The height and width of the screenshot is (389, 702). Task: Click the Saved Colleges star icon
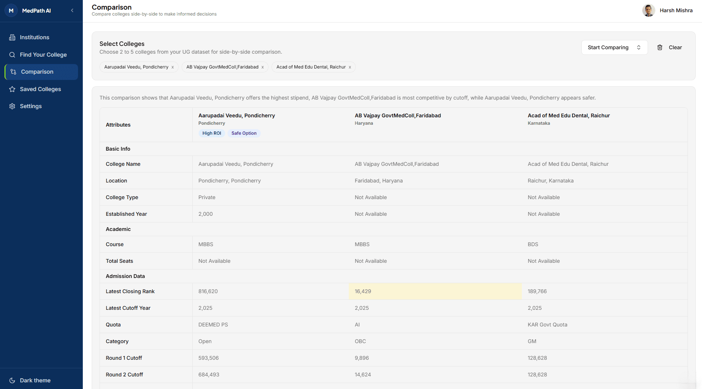[x=12, y=89]
